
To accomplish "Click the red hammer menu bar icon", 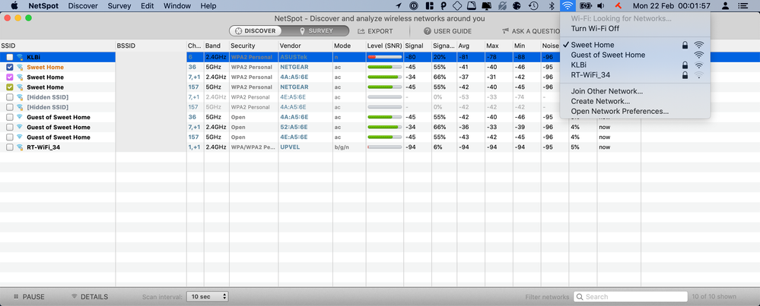I will pyautogui.click(x=618, y=6).
